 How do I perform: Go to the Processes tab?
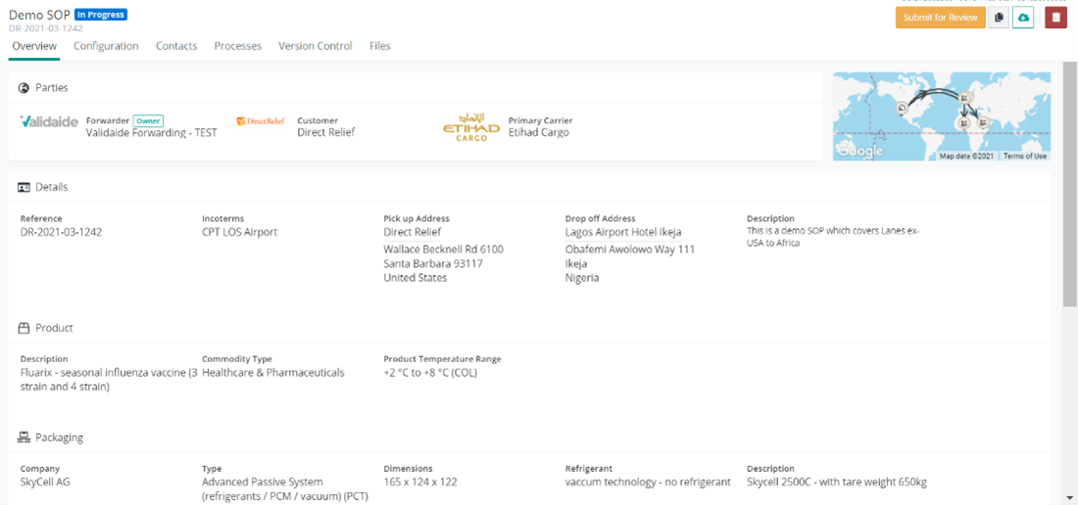tap(238, 46)
